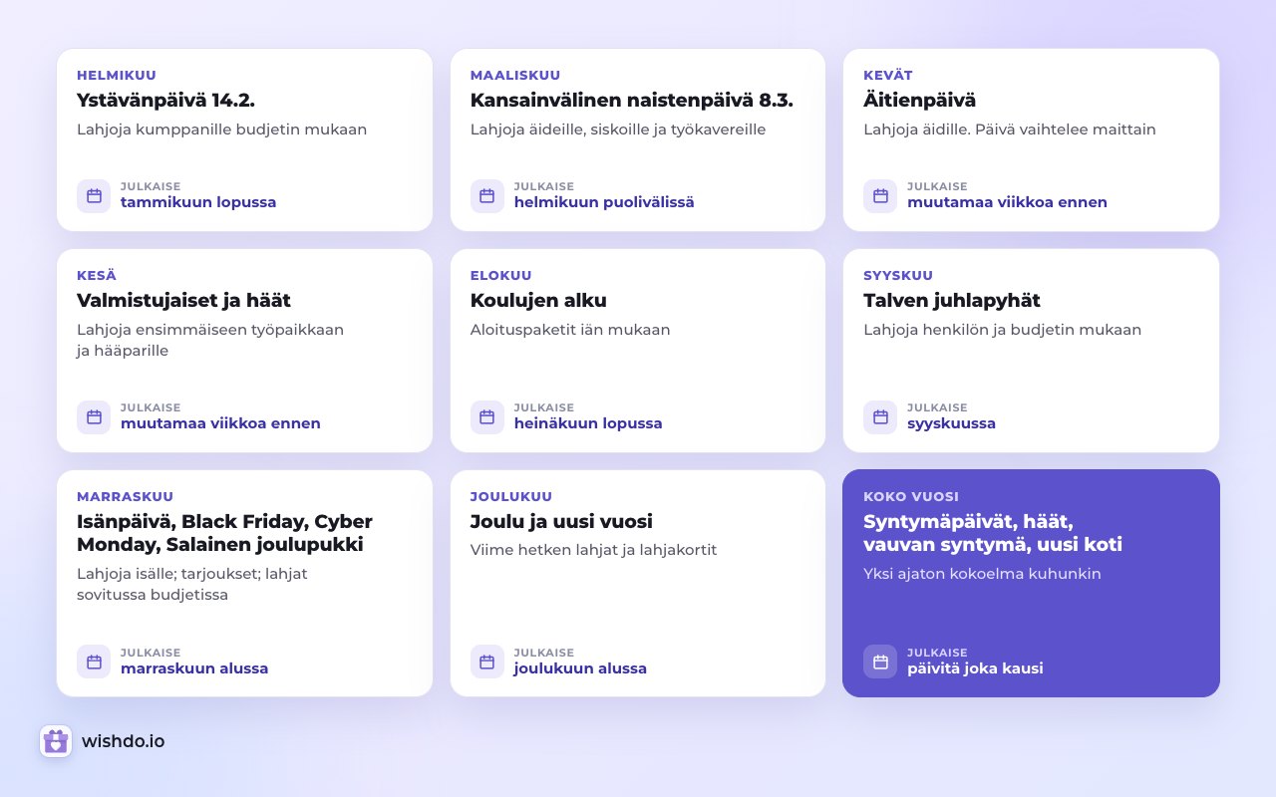This screenshot has width=1276, height=797.
Task: Click the calendar icon in the Joulu ja uusi vuosi card
Action: pyautogui.click(x=487, y=662)
